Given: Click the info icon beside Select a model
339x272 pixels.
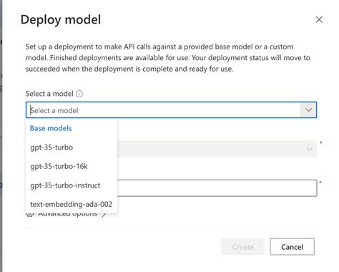Looking at the screenshot, I should point(79,94).
